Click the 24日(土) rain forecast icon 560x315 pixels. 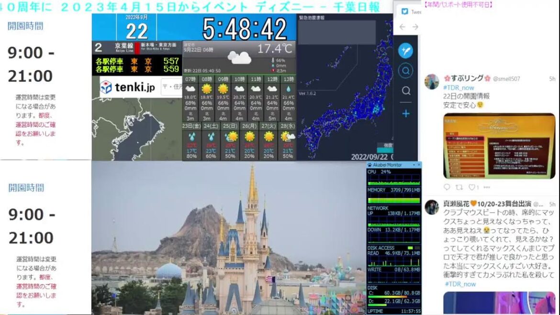pyautogui.click(x=211, y=137)
